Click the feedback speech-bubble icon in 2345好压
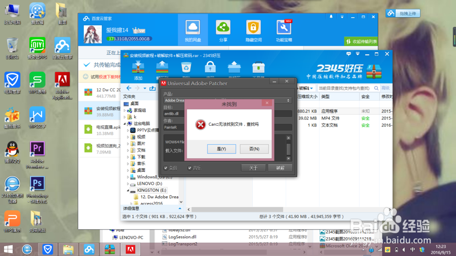The height and width of the screenshot is (256, 456). [348, 54]
